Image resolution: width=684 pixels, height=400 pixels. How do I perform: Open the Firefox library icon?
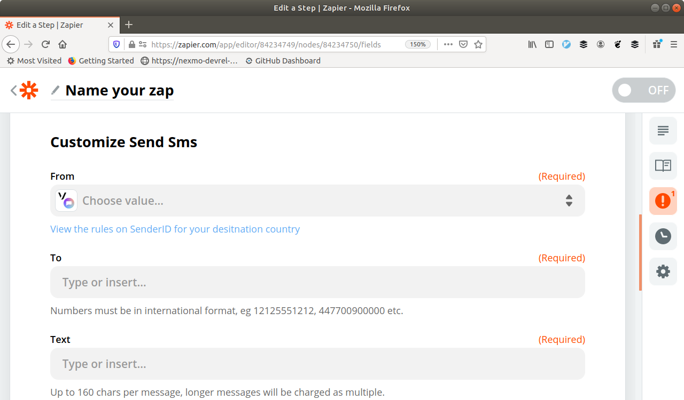click(x=532, y=44)
